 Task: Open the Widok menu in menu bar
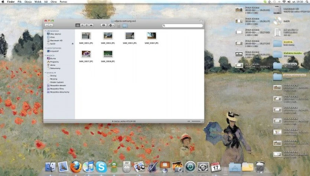[x=38, y=2]
